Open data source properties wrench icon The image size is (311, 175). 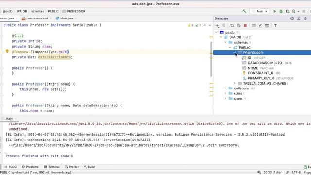point(239,26)
